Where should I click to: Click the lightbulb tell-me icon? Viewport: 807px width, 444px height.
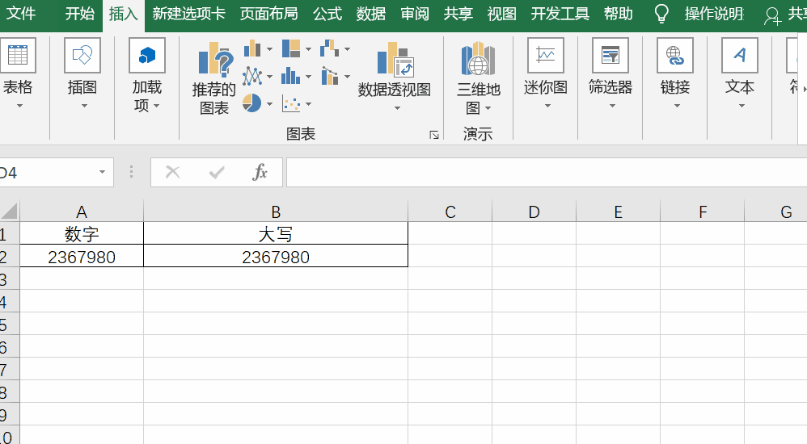point(661,14)
